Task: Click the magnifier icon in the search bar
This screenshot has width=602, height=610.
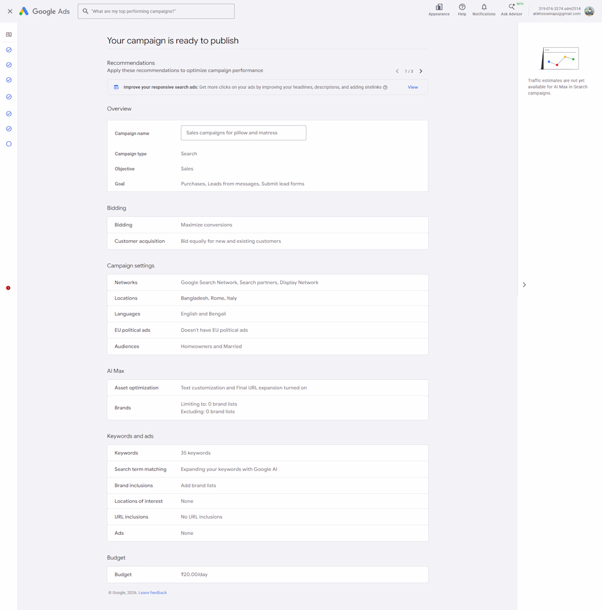Action: click(x=85, y=11)
